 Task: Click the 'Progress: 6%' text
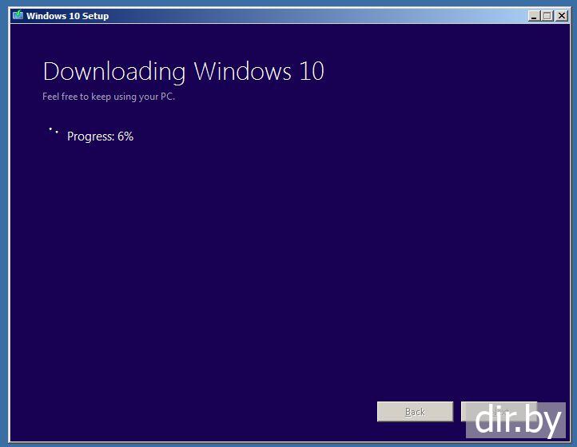click(x=100, y=136)
